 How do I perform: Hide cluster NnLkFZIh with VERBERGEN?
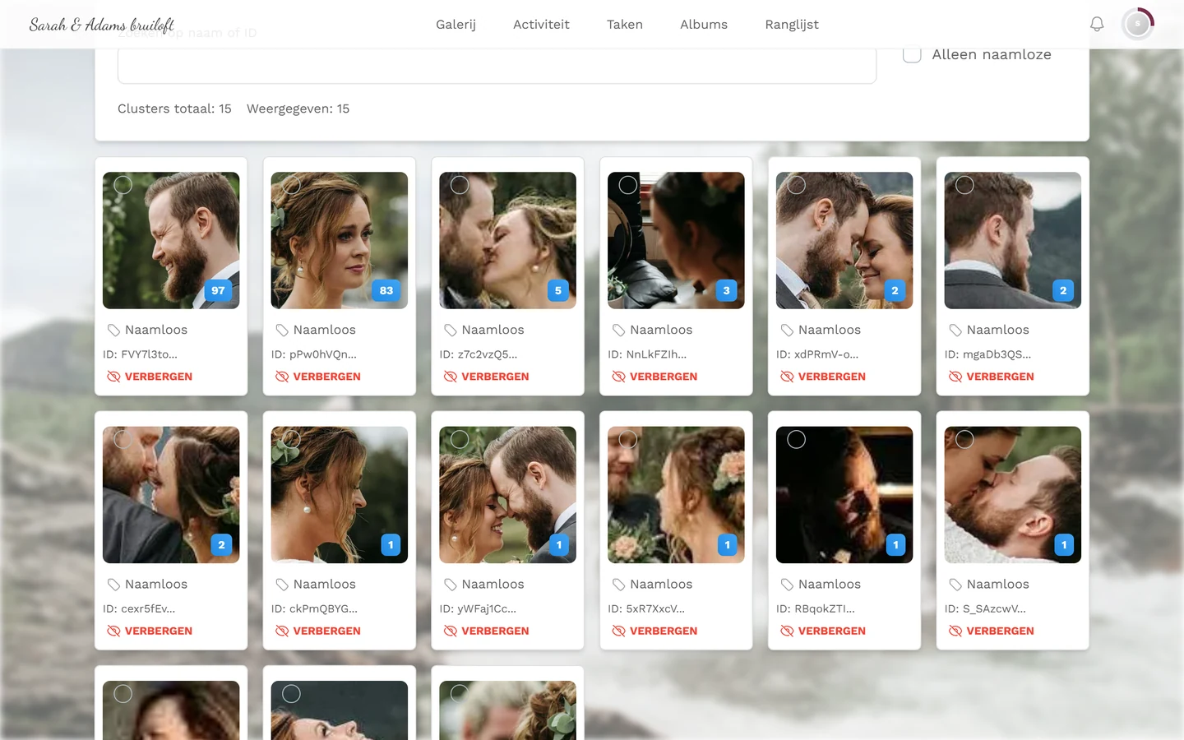click(x=654, y=377)
